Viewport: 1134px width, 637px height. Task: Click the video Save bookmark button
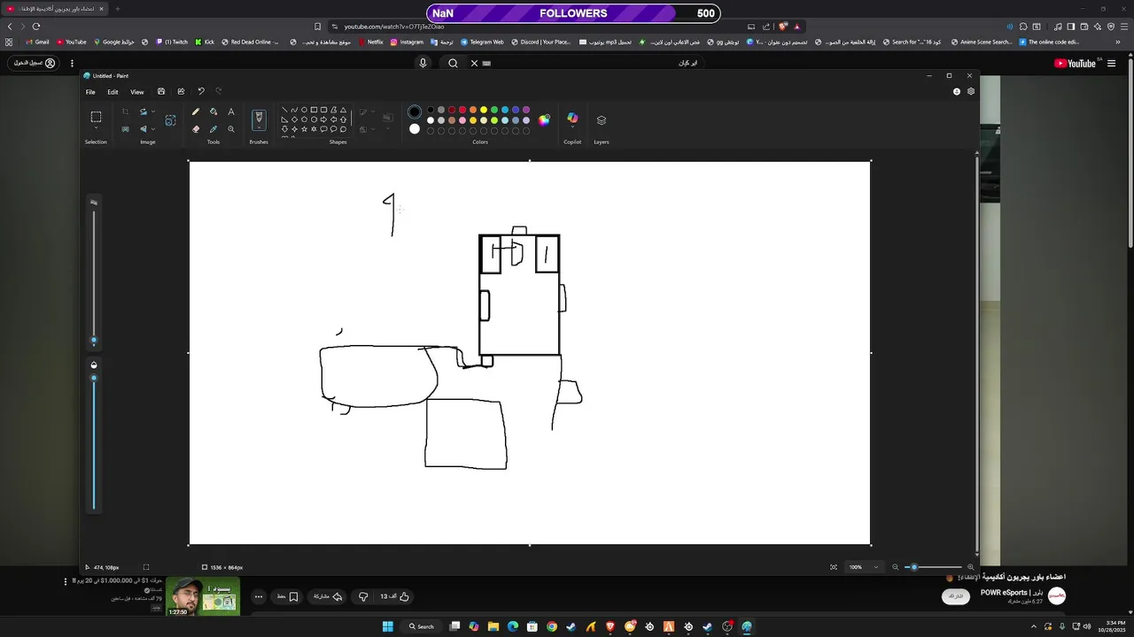pyautogui.click(x=287, y=596)
